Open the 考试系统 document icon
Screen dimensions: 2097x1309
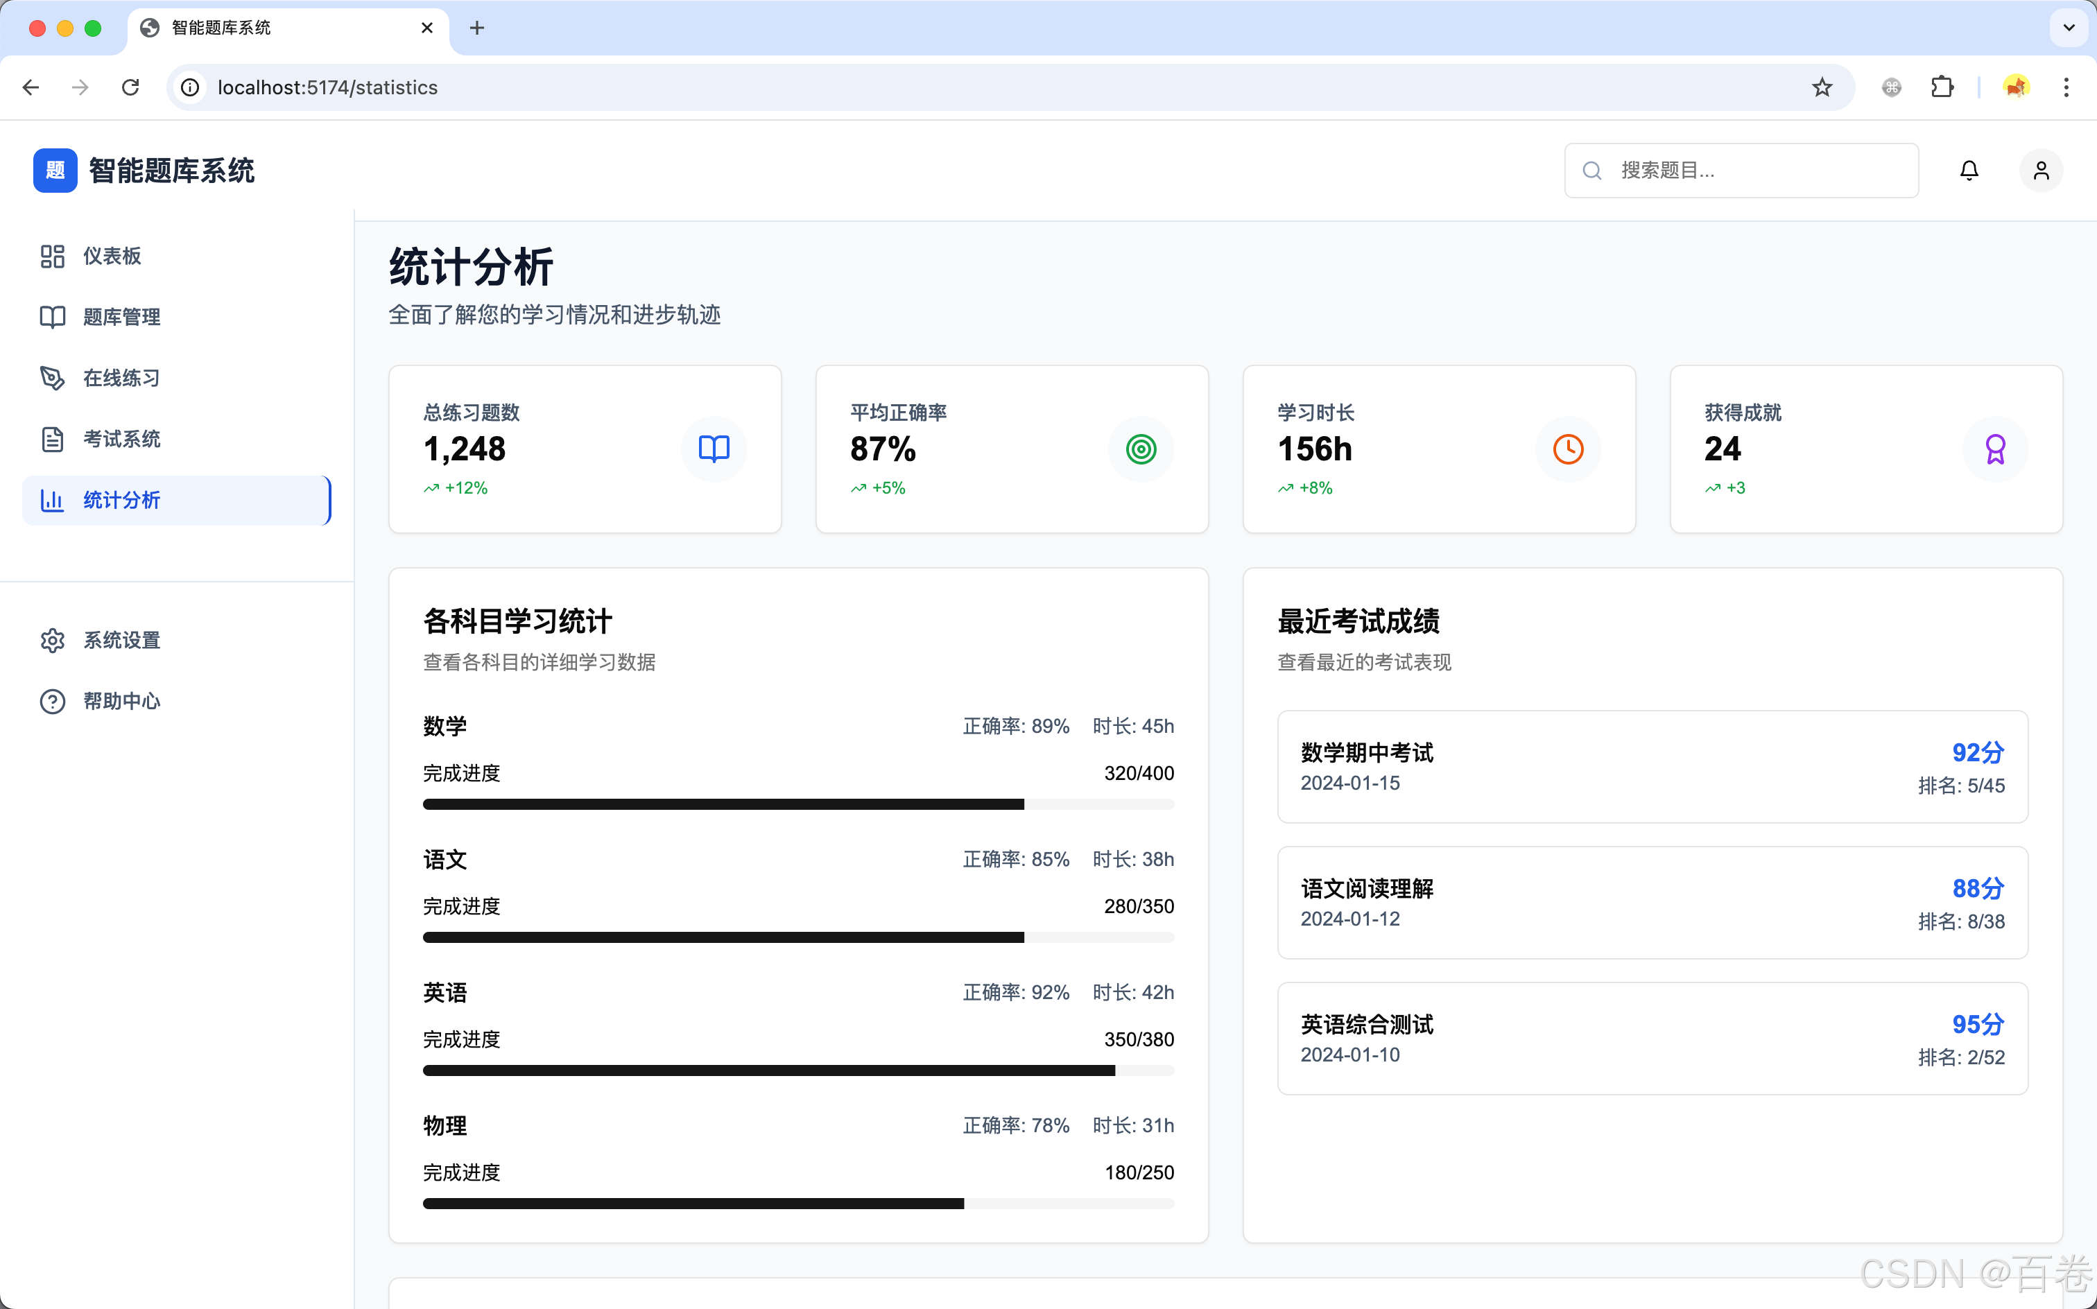52,439
